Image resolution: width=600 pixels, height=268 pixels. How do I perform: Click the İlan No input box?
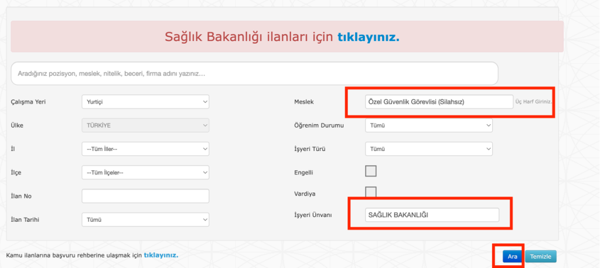(x=145, y=196)
